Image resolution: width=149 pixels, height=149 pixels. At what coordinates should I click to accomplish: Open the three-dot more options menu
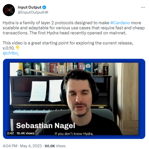click(x=143, y=7)
